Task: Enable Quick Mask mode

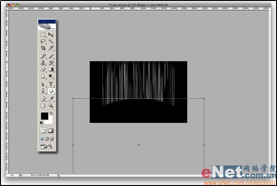Action: (51, 131)
